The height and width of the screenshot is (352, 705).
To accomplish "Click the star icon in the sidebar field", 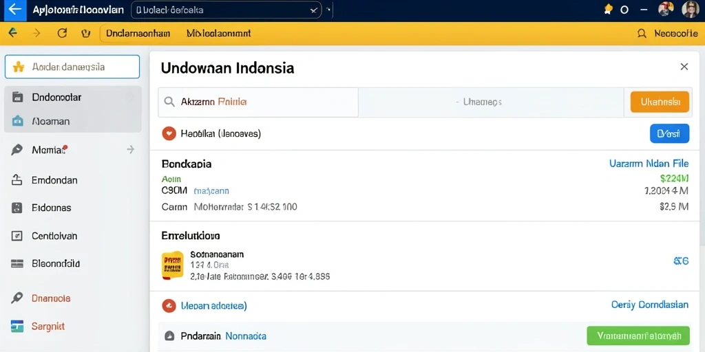I will coord(19,67).
